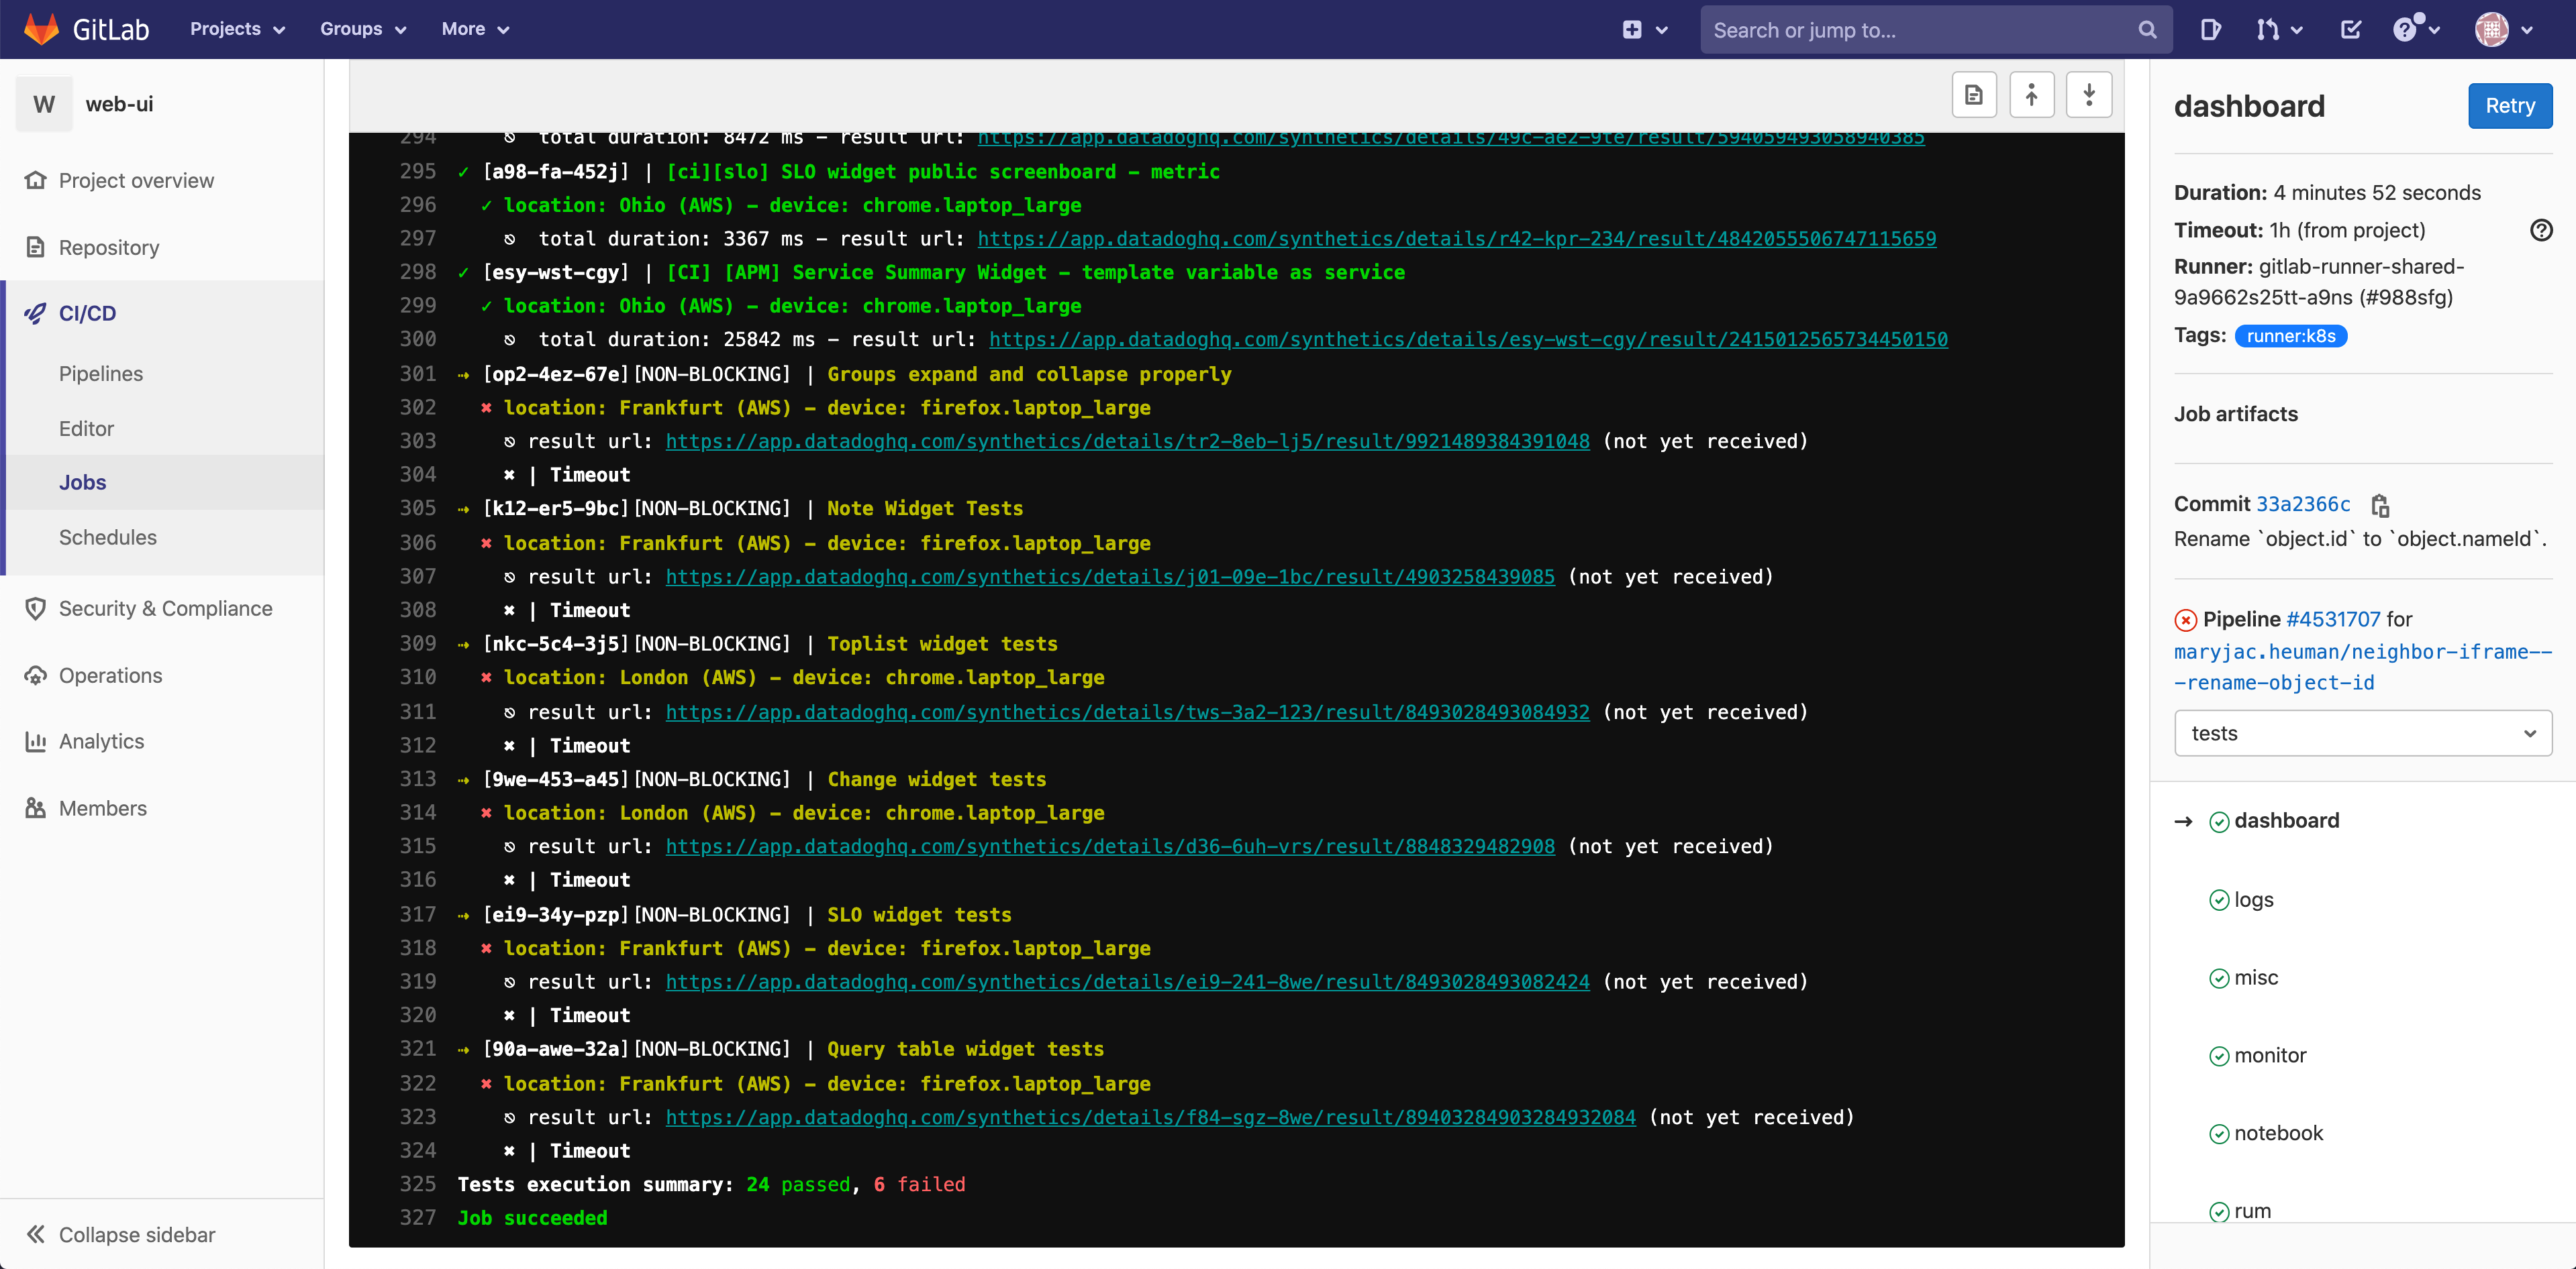
Task: Click the Retry button
Action: [2509, 105]
